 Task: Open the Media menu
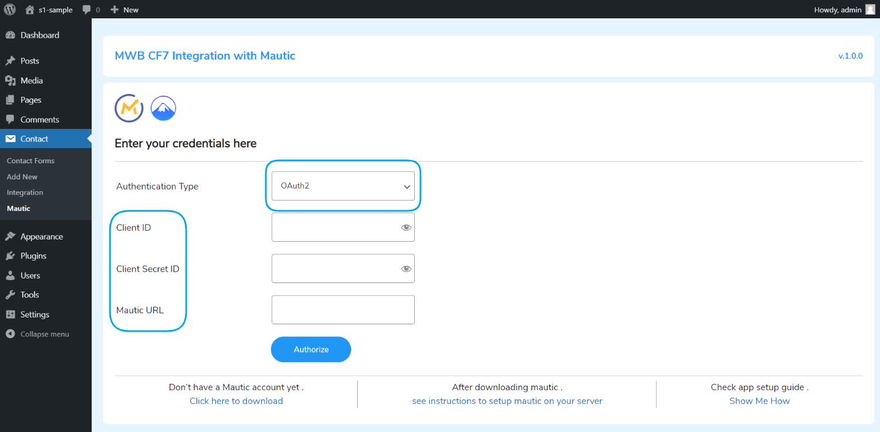(46, 80)
